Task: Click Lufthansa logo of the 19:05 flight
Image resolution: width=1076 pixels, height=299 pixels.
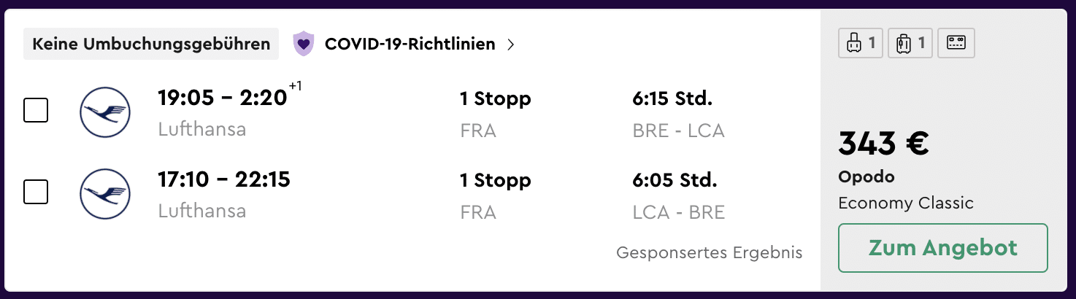Action: [x=104, y=112]
